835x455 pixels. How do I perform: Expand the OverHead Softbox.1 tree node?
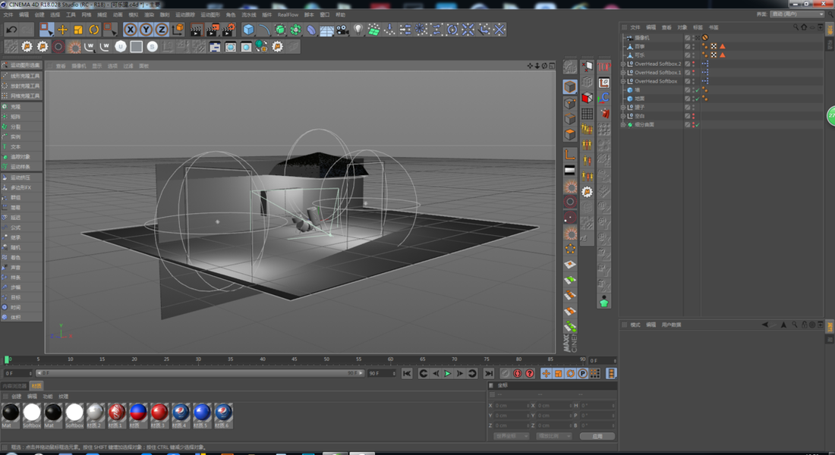[622, 73]
